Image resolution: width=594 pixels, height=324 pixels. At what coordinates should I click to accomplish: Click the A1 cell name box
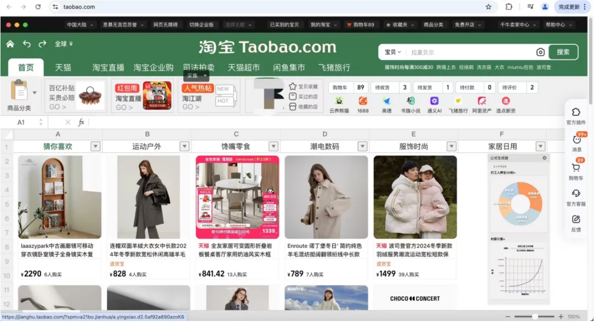pos(21,123)
